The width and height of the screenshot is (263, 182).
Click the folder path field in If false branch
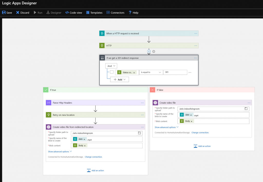[213, 109]
